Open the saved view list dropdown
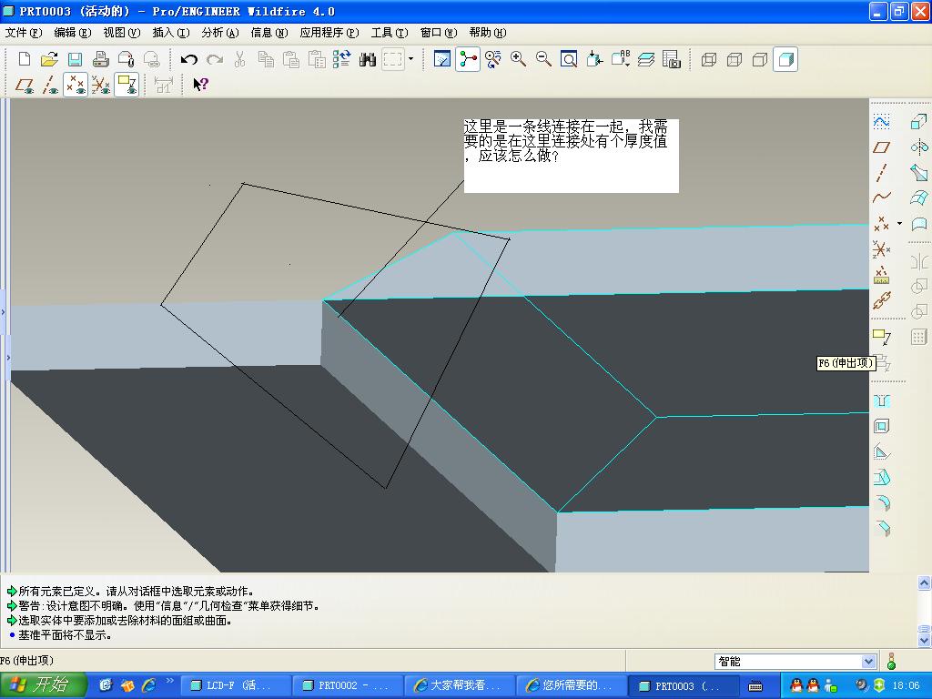The height and width of the screenshot is (699, 932). click(621, 59)
